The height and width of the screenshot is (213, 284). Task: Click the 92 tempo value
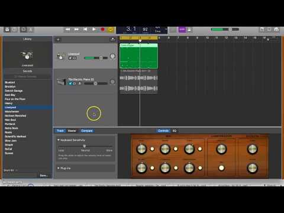pyautogui.click(x=145, y=30)
